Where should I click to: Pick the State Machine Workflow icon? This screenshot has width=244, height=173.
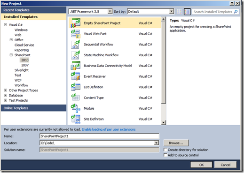pos(75,55)
